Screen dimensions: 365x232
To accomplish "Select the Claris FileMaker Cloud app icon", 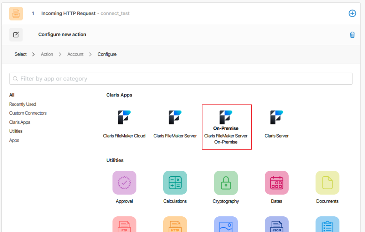I will point(124,117).
